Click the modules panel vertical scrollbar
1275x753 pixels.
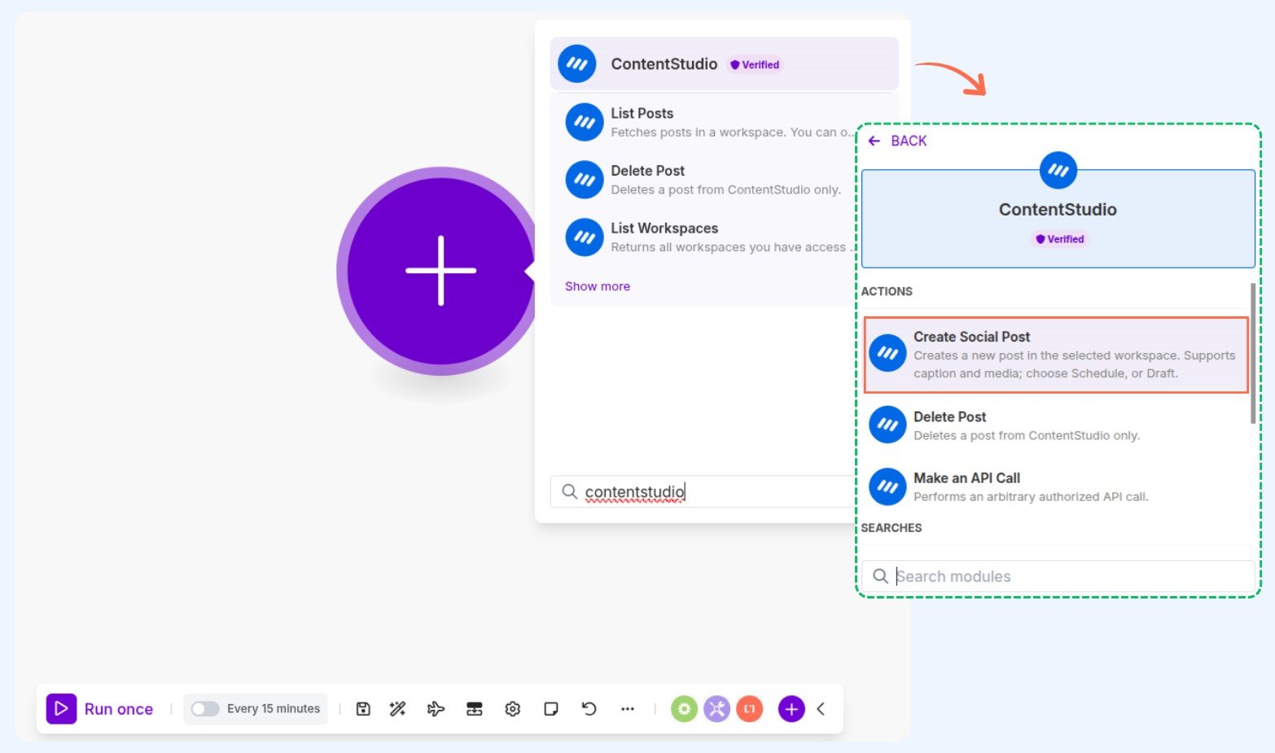click(1252, 354)
